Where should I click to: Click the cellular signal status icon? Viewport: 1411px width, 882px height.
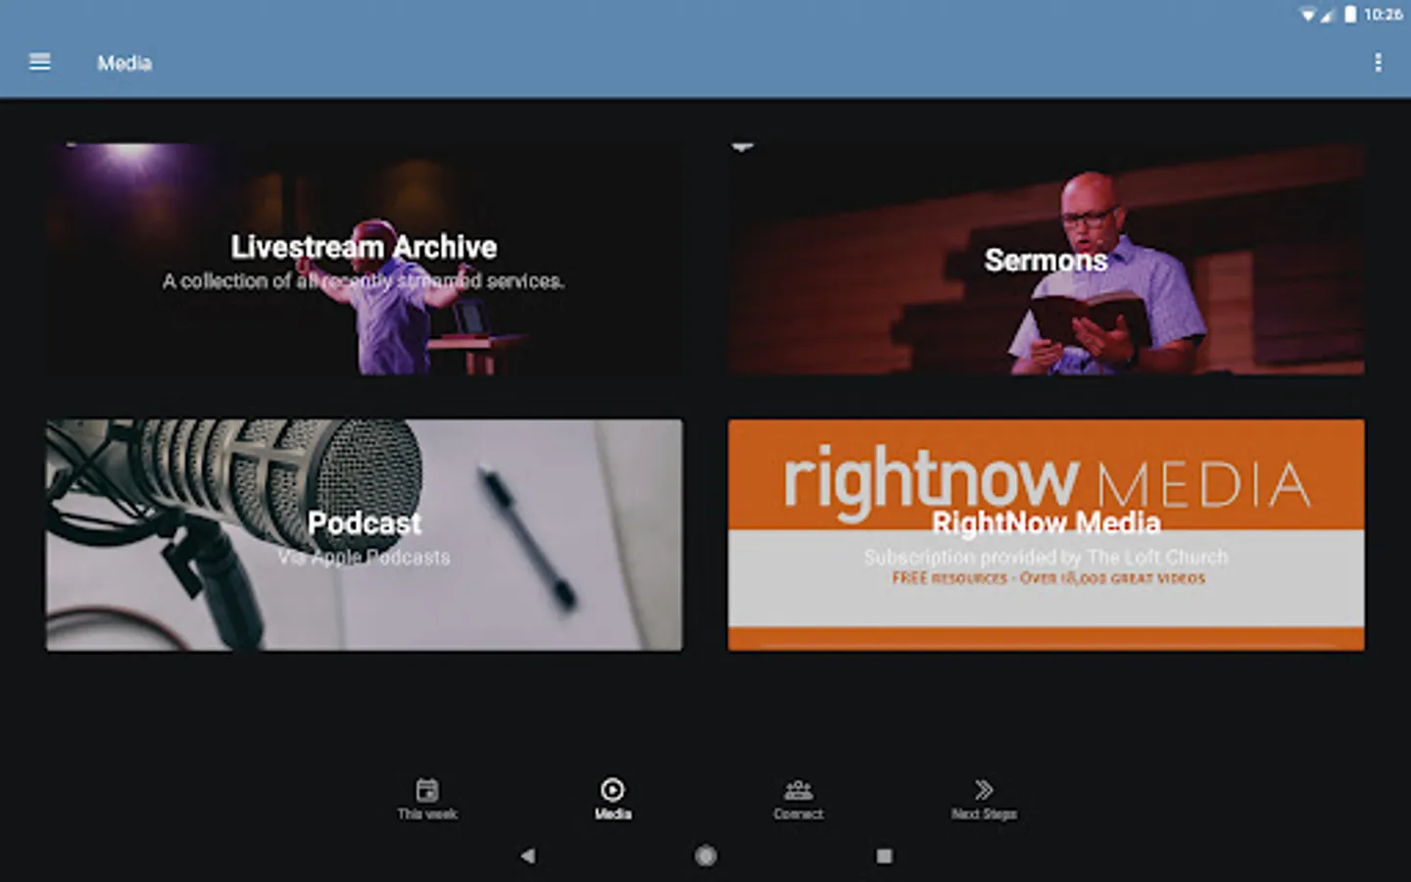[1328, 15]
